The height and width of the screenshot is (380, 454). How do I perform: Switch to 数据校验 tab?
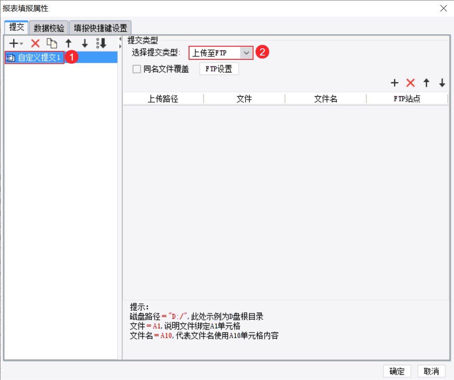49,28
